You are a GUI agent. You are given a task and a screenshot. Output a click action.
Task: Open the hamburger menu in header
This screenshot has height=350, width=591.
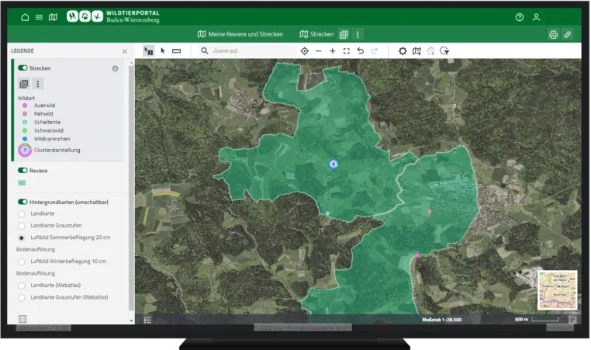click(x=39, y=17)
